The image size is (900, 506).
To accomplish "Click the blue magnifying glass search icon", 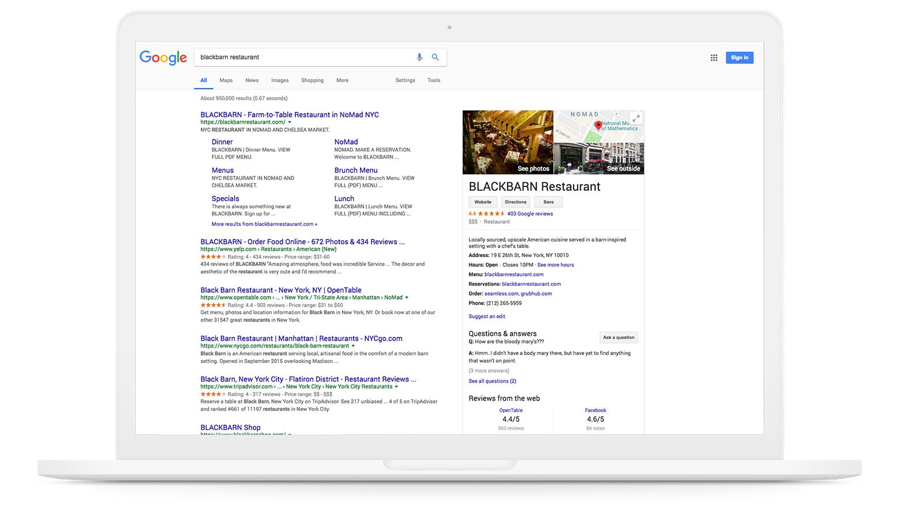I will pos(436,57).
